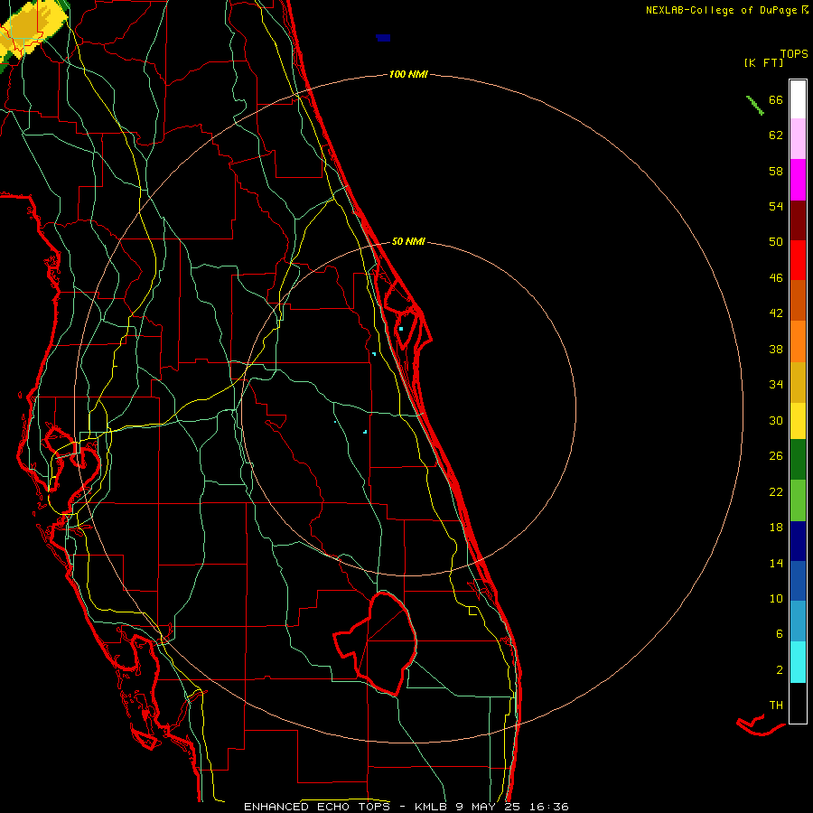The image size is (813, 813).
Task: Select the 100 NMI range ring label
Action: [x=408, y=74]
